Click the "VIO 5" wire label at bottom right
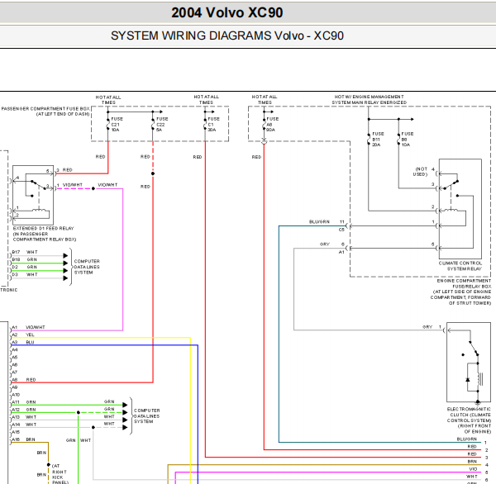496x484 pixels. pyautogui.click(x=479, y=470)
